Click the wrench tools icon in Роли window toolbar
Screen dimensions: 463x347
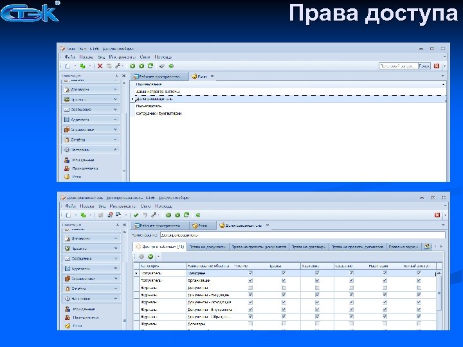[118, 66]
